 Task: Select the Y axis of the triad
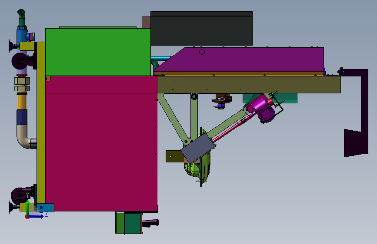click(x=27, y=208)
